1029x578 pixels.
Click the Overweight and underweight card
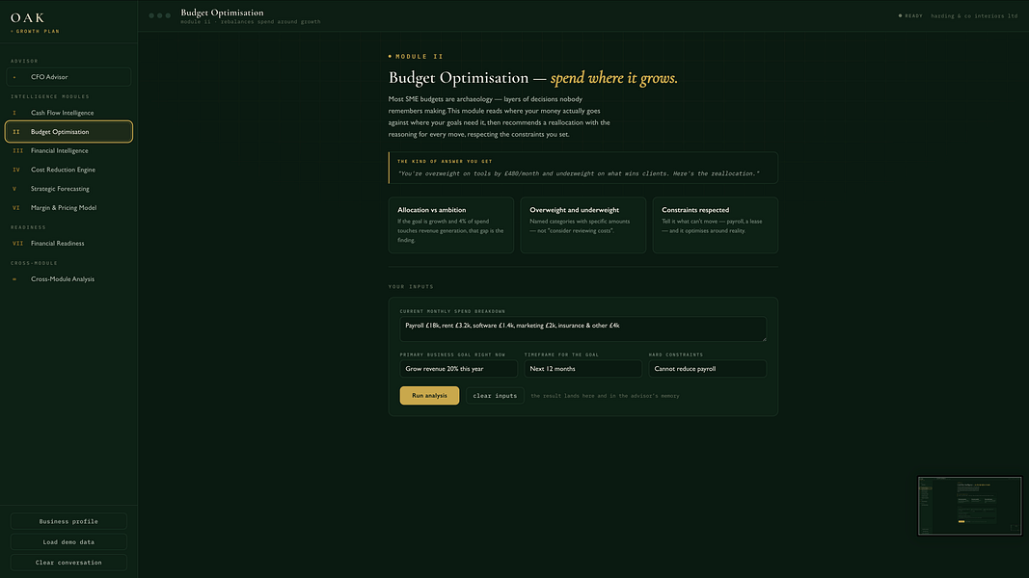pyautogui.click(x=582, y=224)
